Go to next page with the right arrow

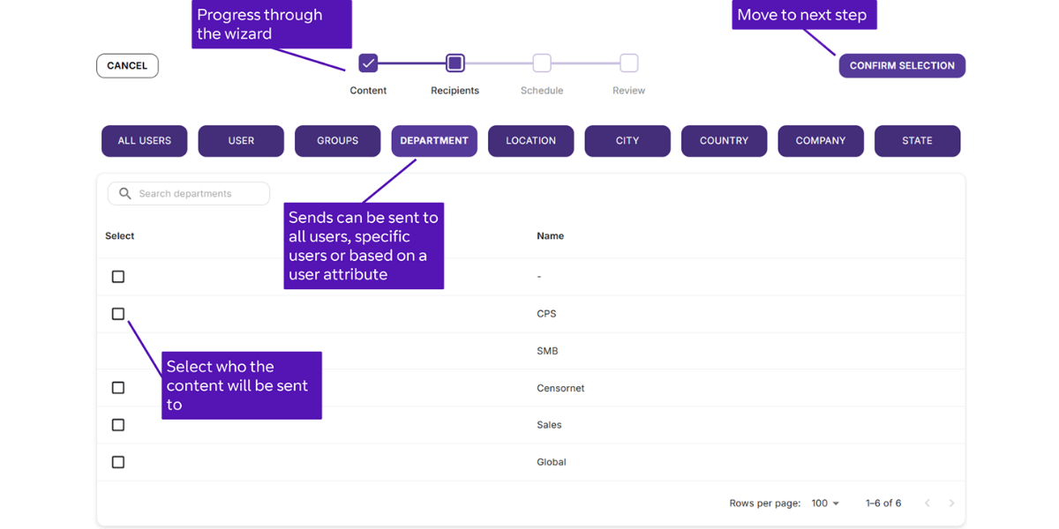(x=951, y=503)
